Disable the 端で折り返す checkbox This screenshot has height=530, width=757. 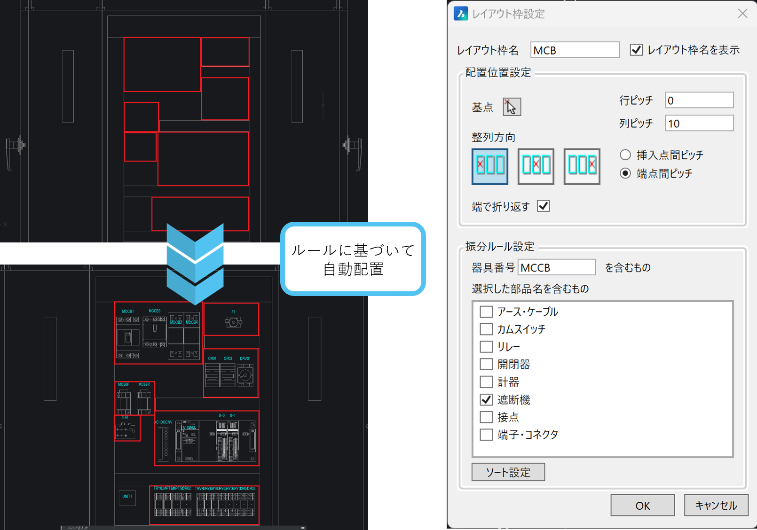coord(543,205)
